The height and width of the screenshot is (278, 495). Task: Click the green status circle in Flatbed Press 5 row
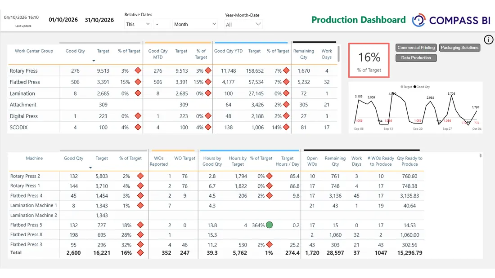pos(269,225)
